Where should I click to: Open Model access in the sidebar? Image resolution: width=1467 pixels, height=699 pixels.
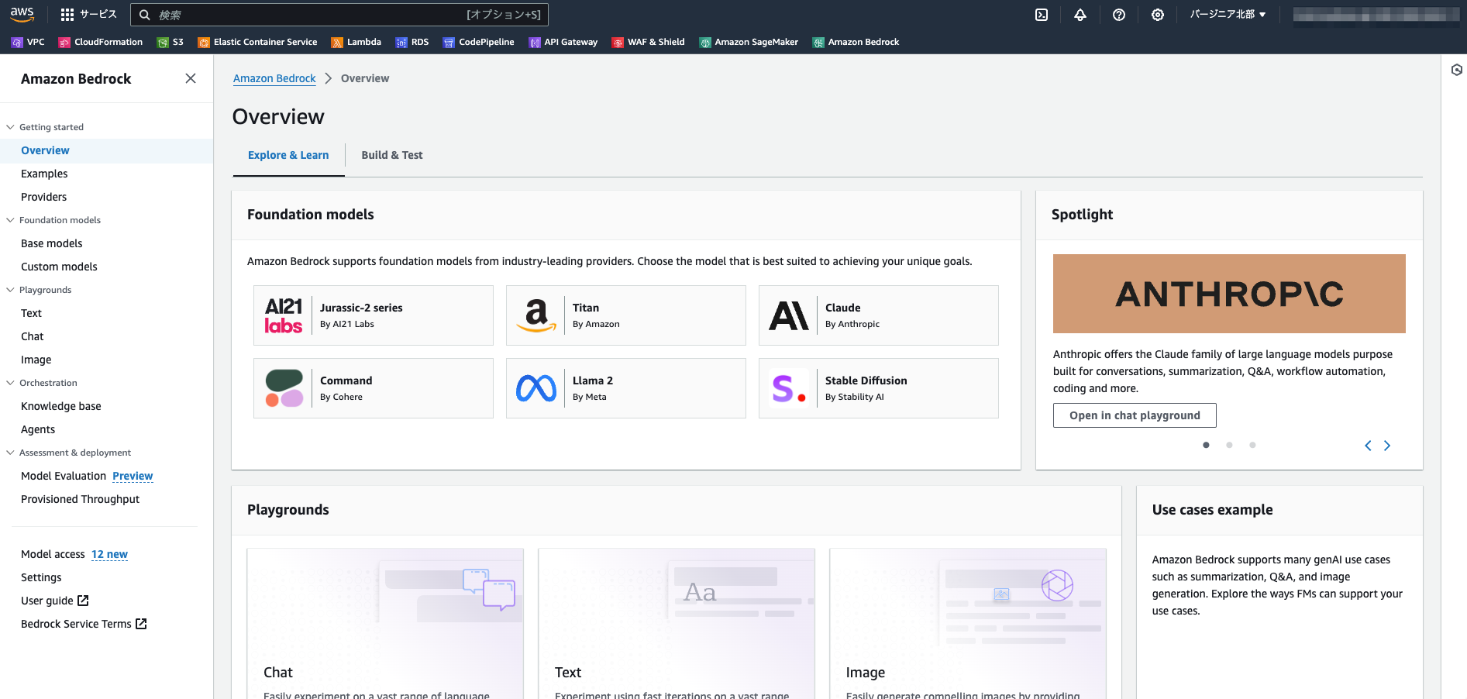[x=53, y=554]
